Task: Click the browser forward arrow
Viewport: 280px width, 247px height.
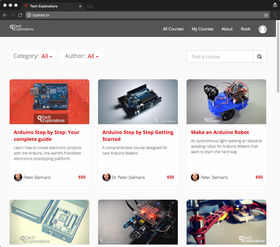Action: pos(13,15)
